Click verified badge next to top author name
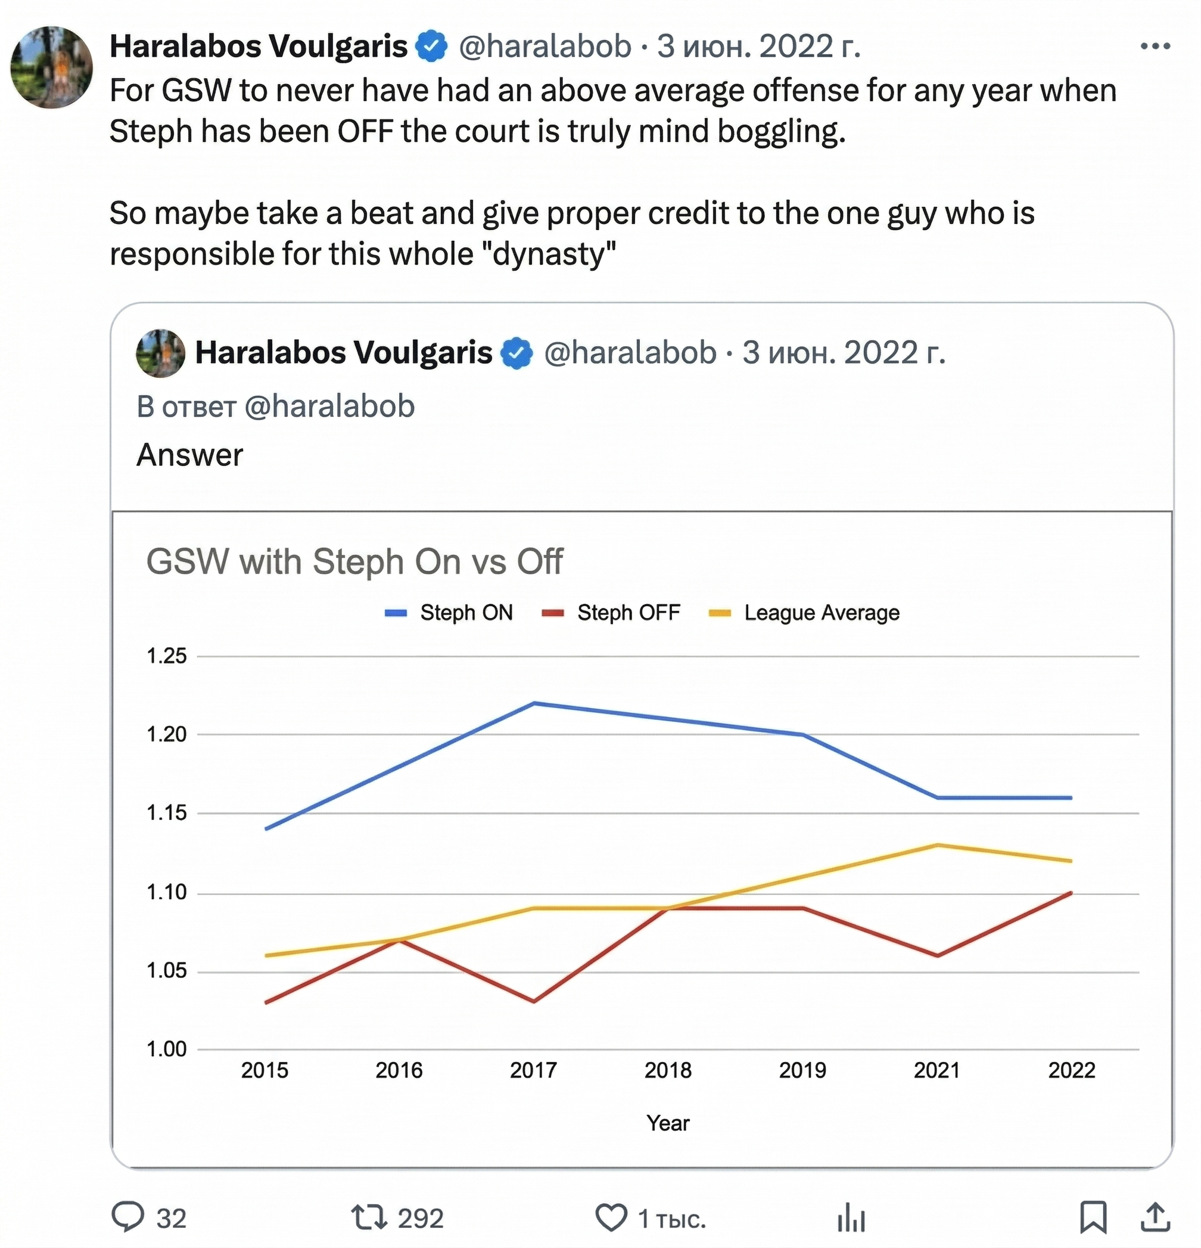 (431, 46)
